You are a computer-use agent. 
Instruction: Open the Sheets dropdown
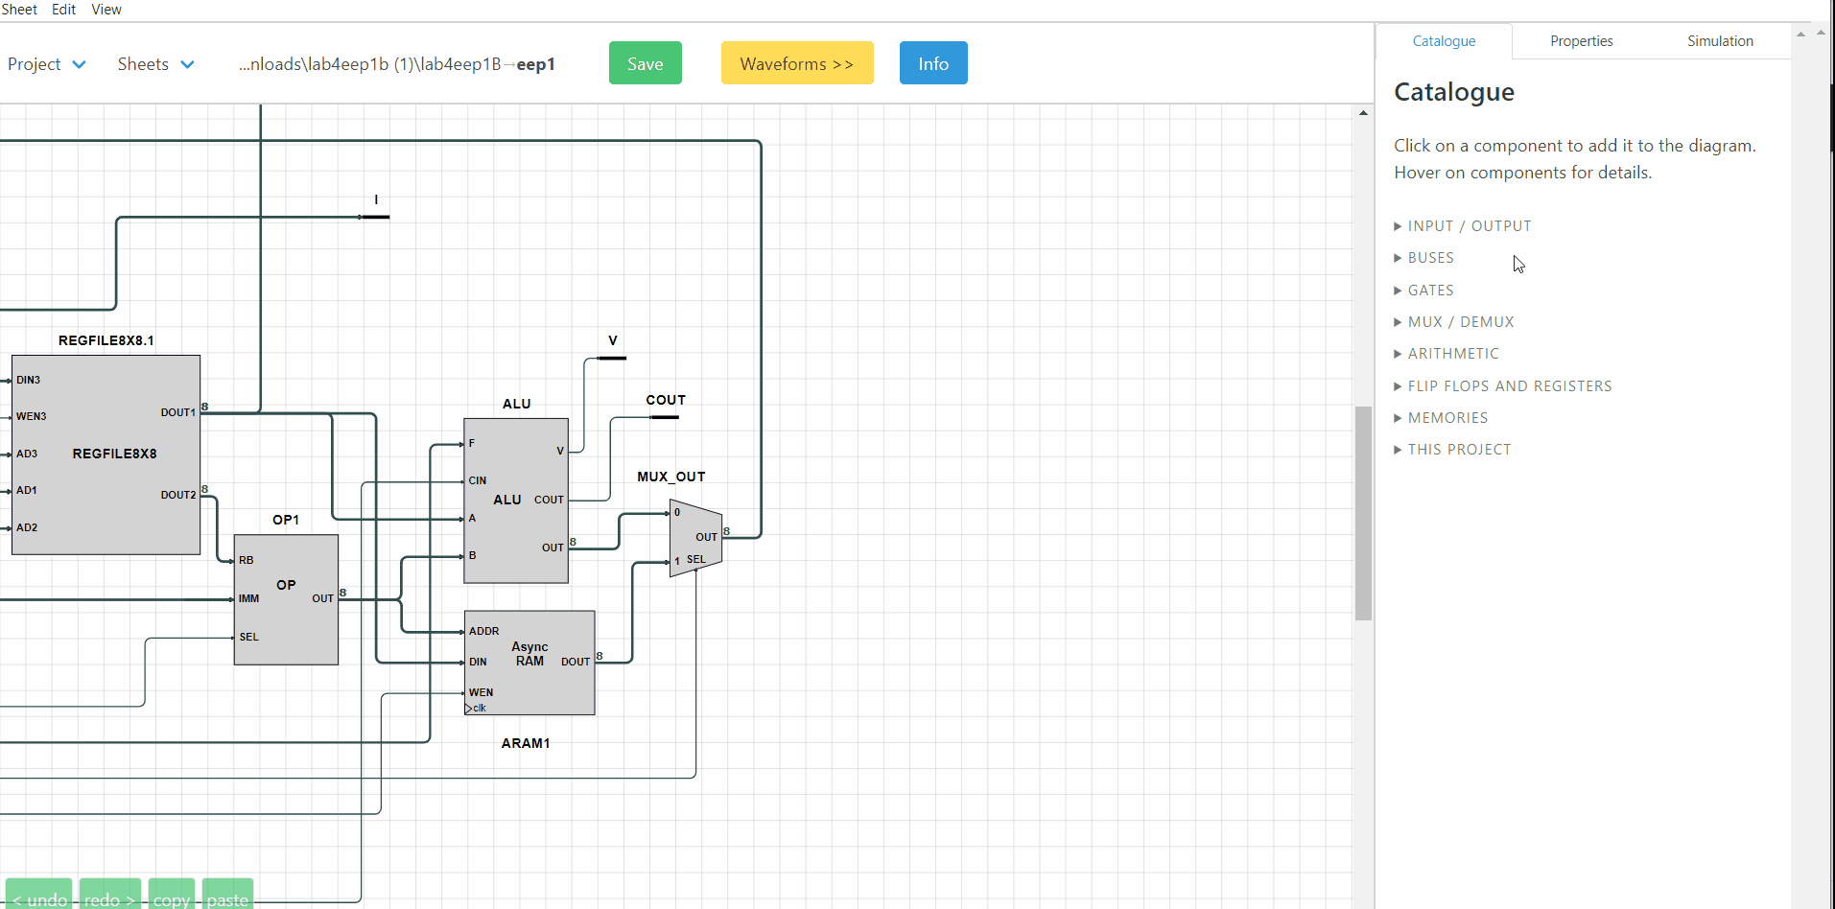[155, 64]
